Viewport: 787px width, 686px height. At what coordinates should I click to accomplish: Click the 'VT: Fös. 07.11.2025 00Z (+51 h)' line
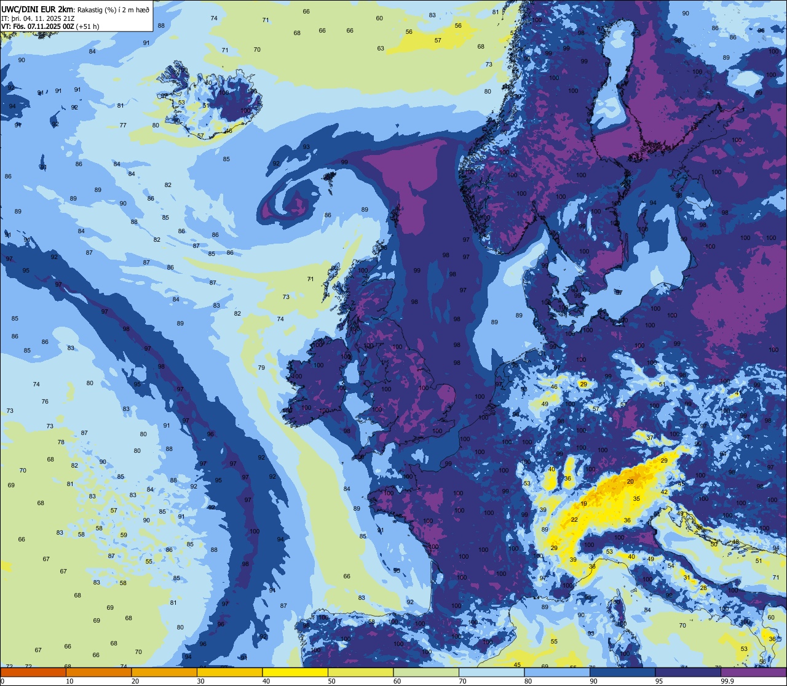[50, 26]
